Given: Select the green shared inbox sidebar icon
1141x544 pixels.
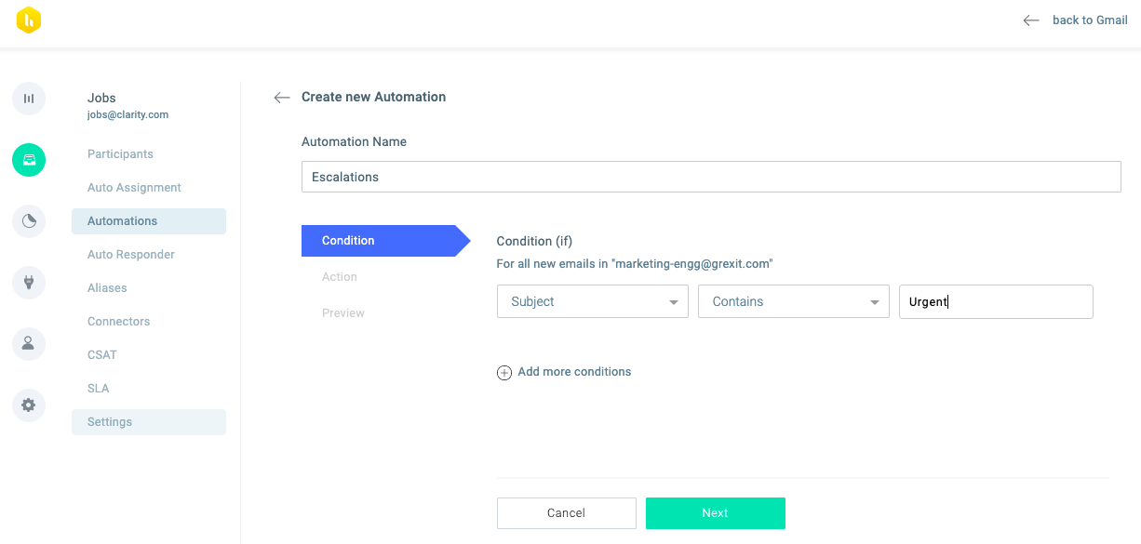Looking at the screenshot, I should pos(29,160).
